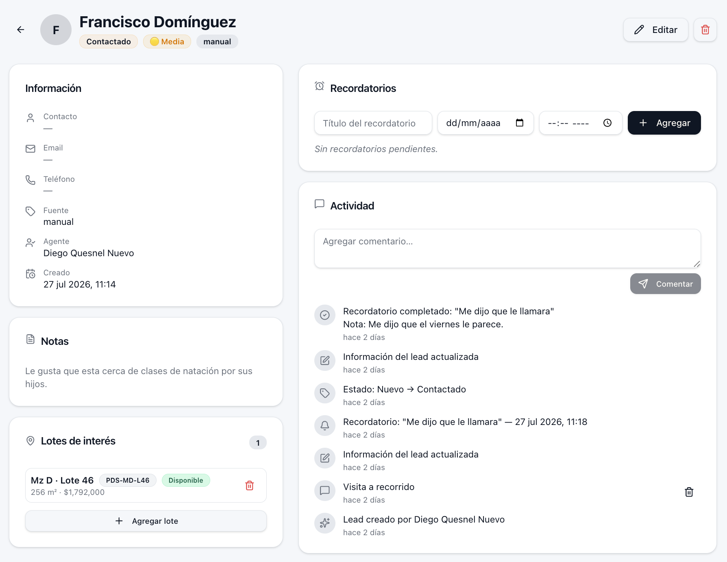
Task: Click the Editar button
Action: [656, 30]
